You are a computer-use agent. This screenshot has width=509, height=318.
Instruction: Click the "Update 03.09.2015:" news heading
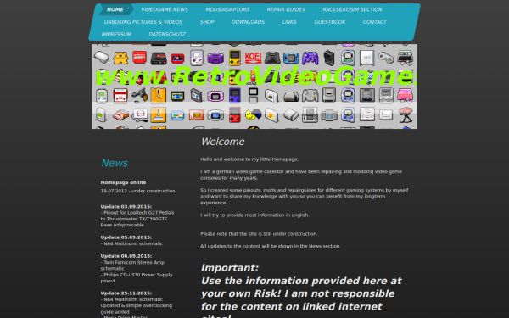(126, 207)
